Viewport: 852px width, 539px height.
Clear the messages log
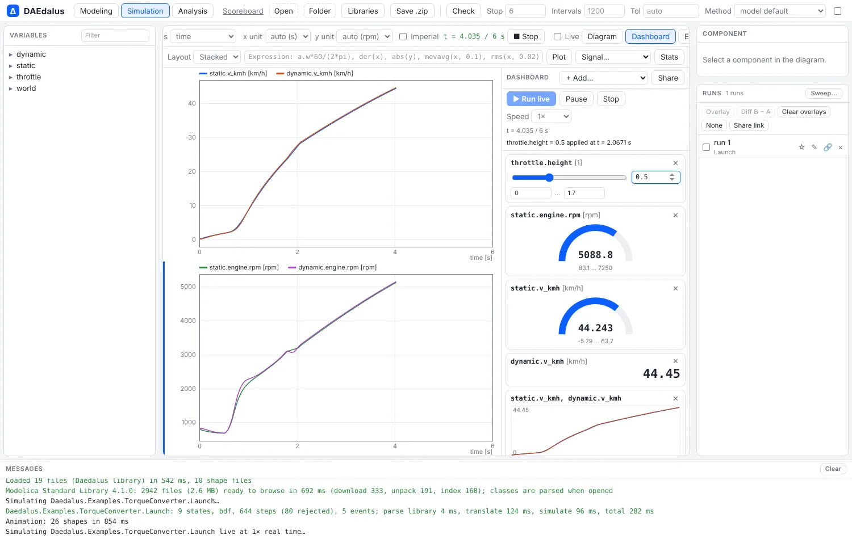tap(833, 469)
